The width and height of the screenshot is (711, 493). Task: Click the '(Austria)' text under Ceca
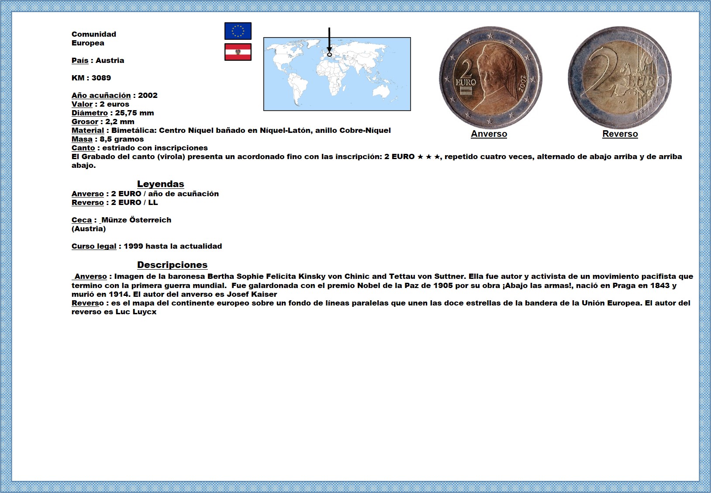(x=89, y=229)
